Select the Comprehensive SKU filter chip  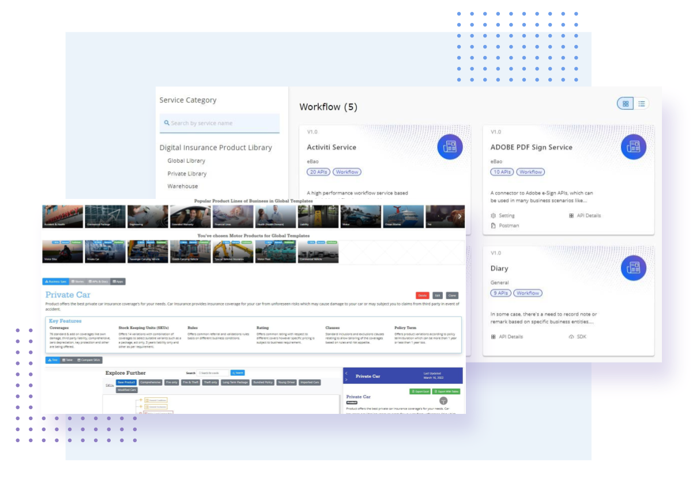pos(150,382)
